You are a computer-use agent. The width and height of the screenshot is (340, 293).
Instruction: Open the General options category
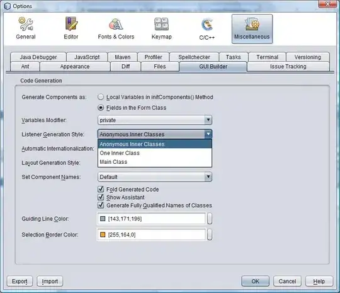coord(26,28)
